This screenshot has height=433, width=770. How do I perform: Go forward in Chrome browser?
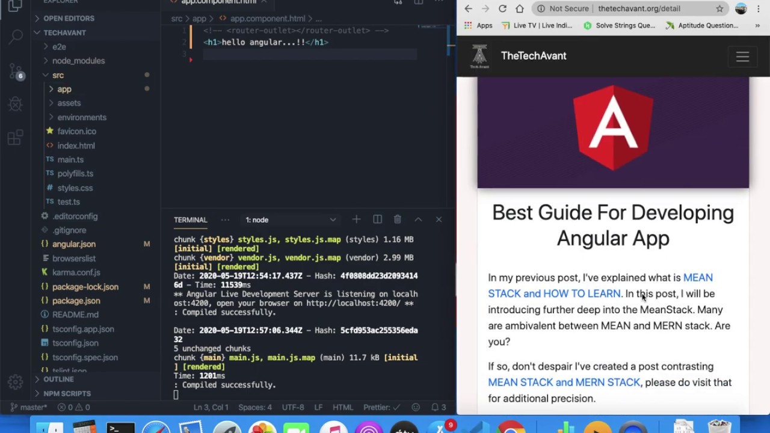click(485, 8)
